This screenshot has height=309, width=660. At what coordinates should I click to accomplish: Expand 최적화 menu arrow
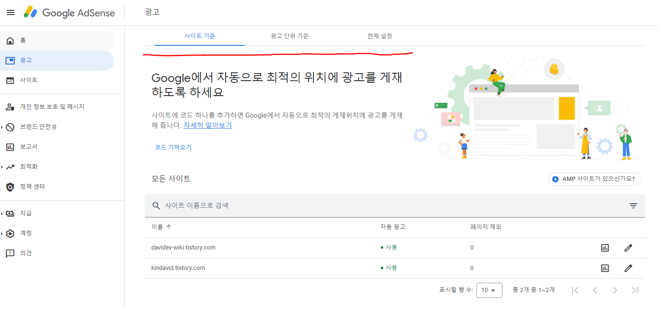(2, 167)
